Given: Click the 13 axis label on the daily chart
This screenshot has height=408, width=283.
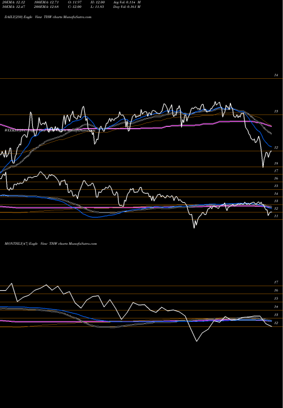Looking at the screenshot, I should pyautogui.click(x=276, y=112).
